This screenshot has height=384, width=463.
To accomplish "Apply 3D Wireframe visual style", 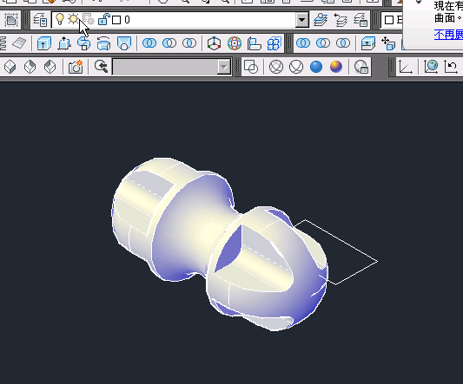I will click(275, 67).
